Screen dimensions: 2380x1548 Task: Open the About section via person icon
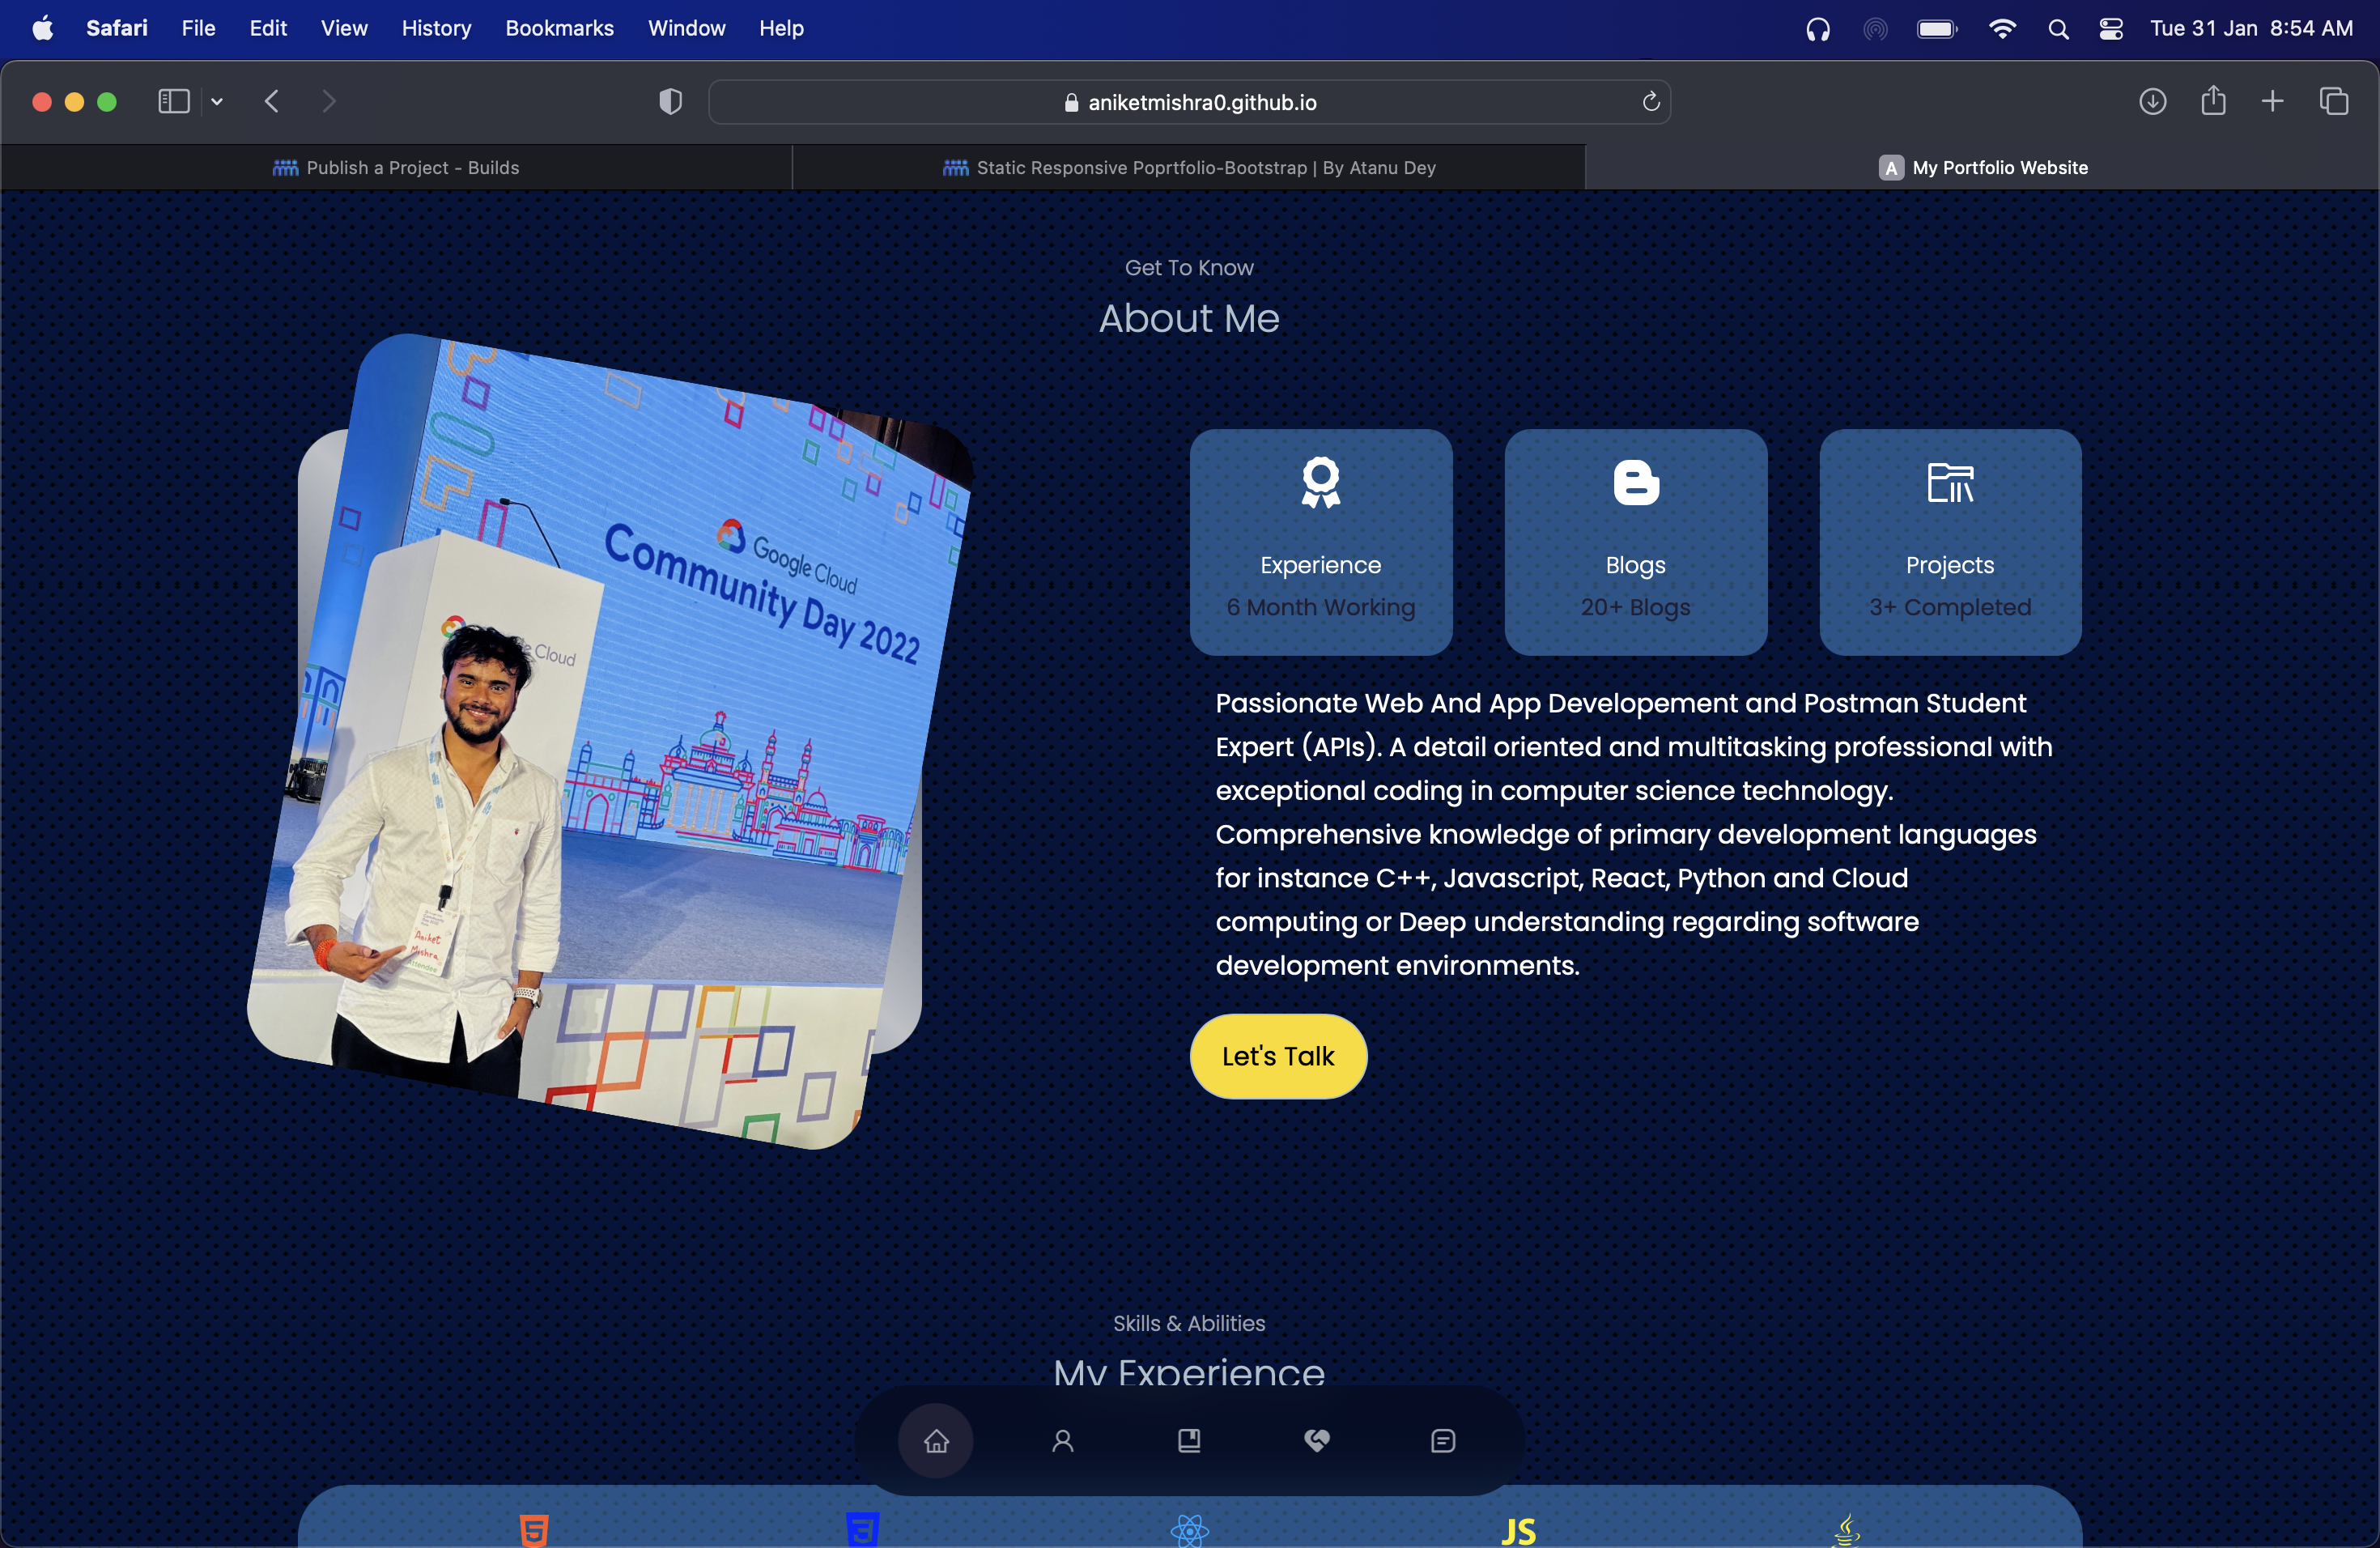(x=1063, y=1440)
